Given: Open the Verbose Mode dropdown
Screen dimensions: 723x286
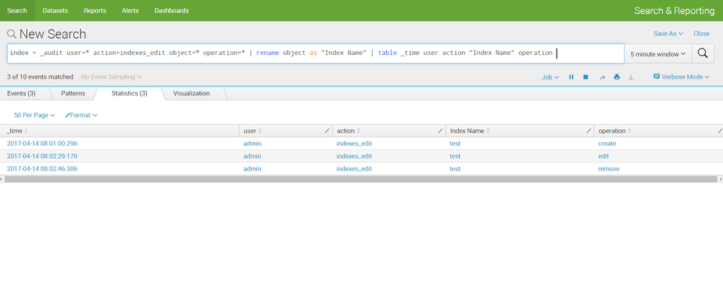Looking at the screenshot, I should pyautogui.click(x=682, y=77).
